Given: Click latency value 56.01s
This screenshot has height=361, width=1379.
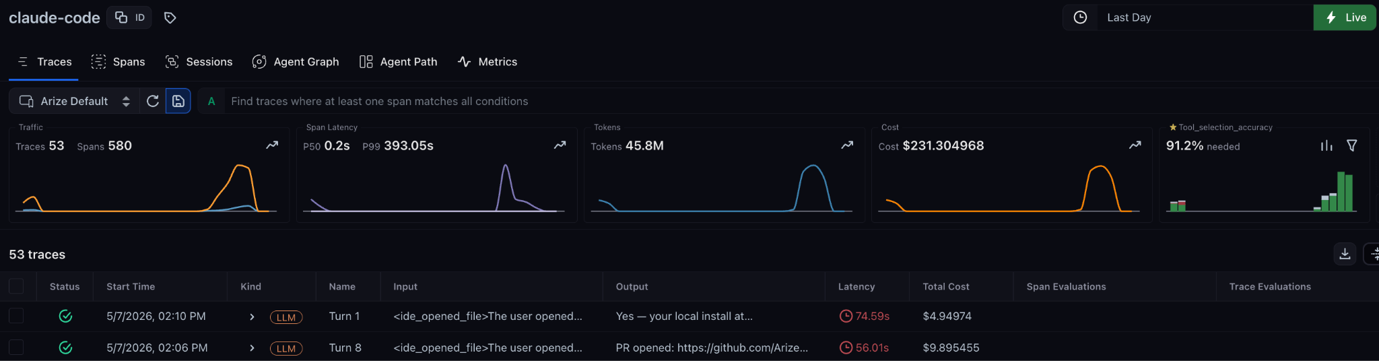Looking at the screenshot, I should point(872,348).
